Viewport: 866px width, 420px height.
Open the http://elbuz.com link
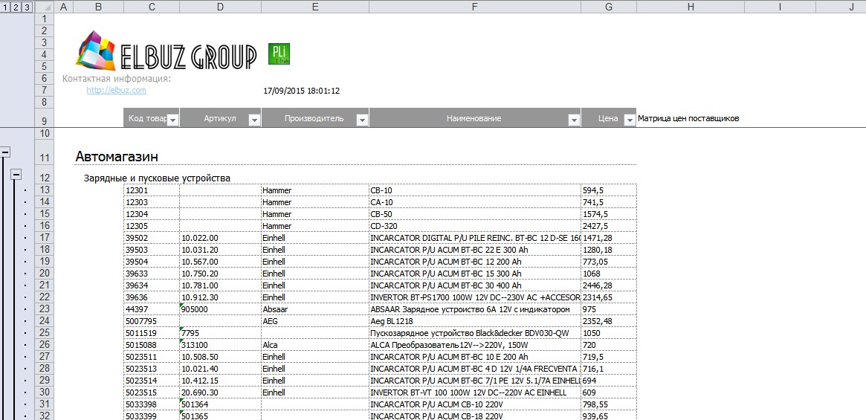[116, 90]
